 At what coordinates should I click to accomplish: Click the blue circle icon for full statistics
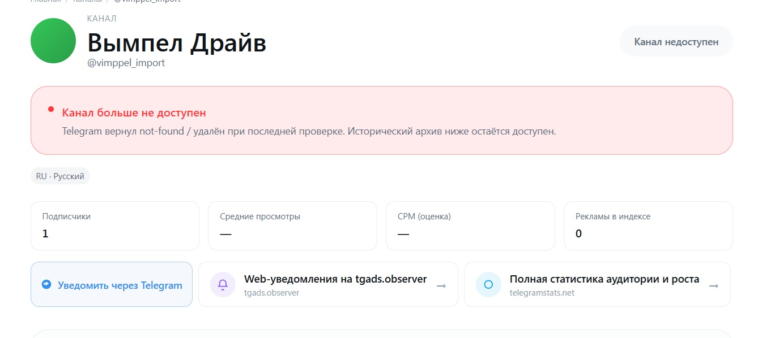[488, 284]
